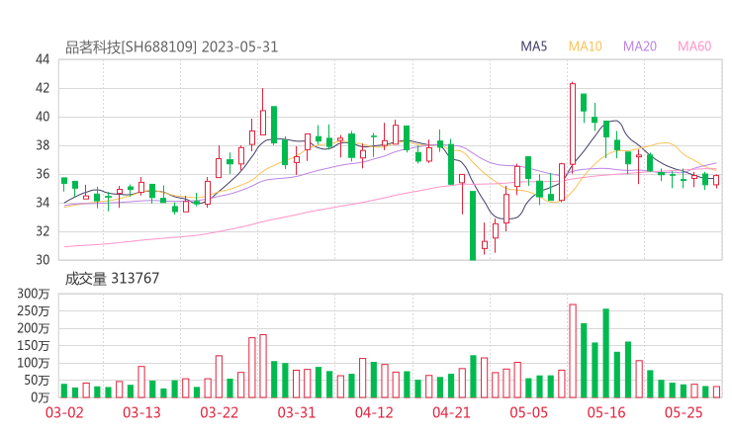
Task: Click the 04-21 date axis label
Action: pos(451,412)
